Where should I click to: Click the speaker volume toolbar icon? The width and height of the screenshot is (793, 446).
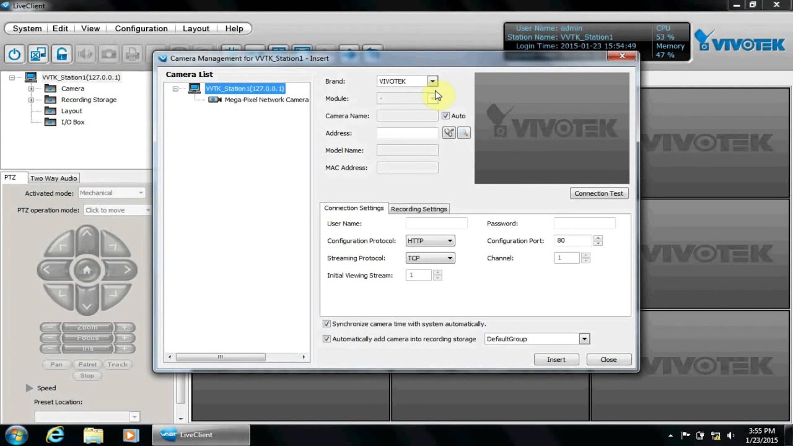(85, 55)
